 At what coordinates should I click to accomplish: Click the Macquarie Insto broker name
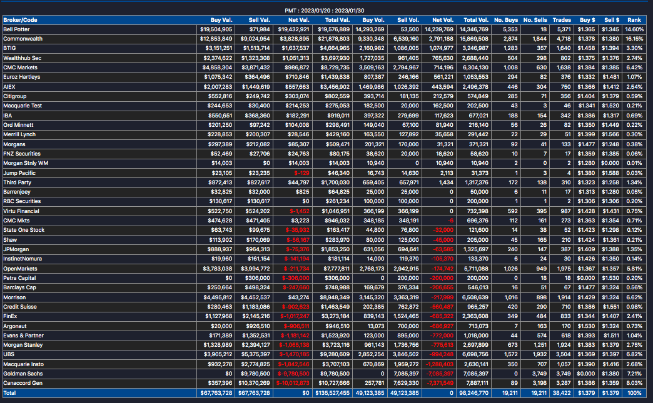point(23,364)
